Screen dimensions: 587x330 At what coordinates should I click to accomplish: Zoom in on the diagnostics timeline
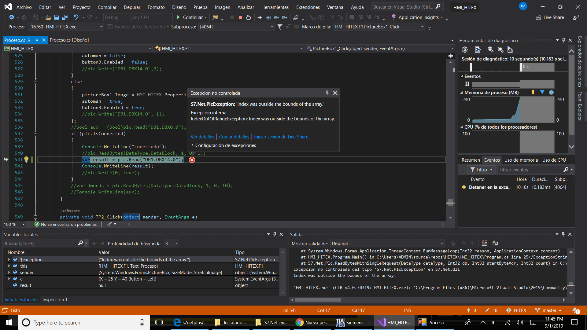point(491,50)
